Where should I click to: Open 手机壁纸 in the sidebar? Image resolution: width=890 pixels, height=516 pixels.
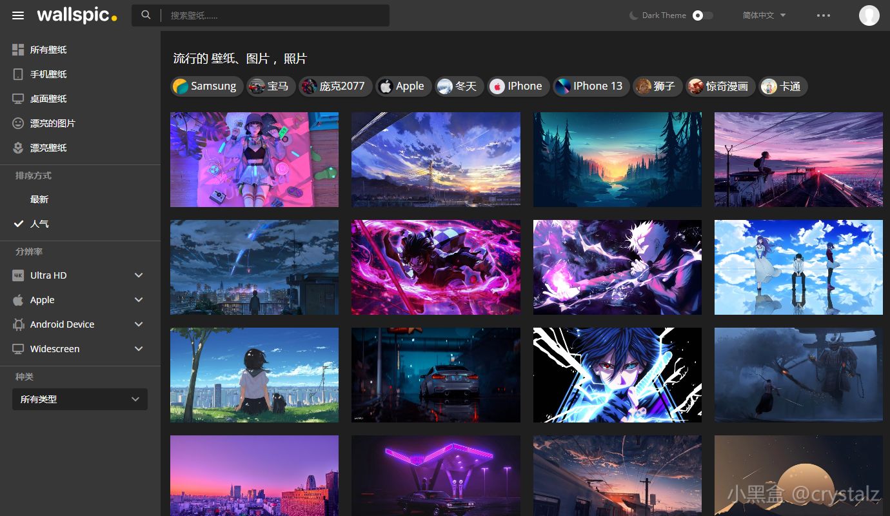click(x=48, y=74)
